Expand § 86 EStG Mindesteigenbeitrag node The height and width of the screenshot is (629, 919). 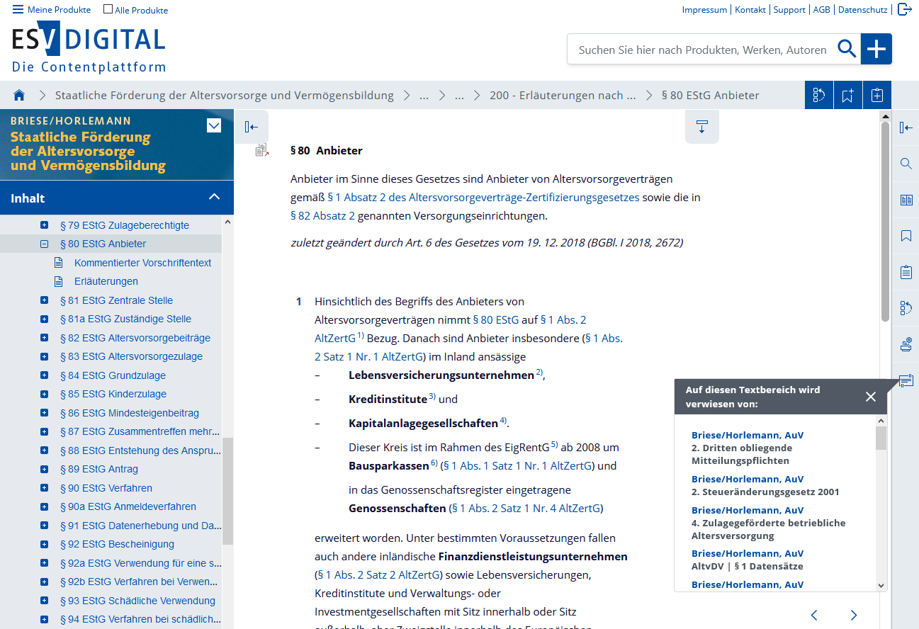click(x=44, y=413)
